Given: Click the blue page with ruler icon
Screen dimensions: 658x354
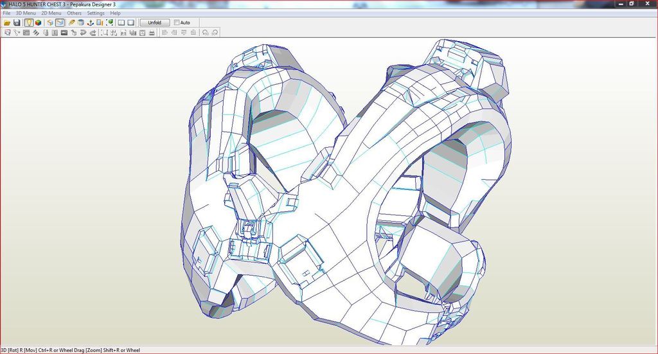Looking at the screenshot, I should (100, 22).
